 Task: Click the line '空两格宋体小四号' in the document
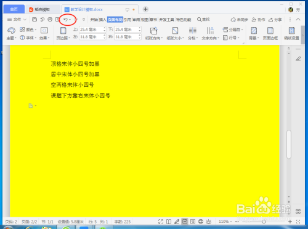pyautogui.click(x=72, y=85)
